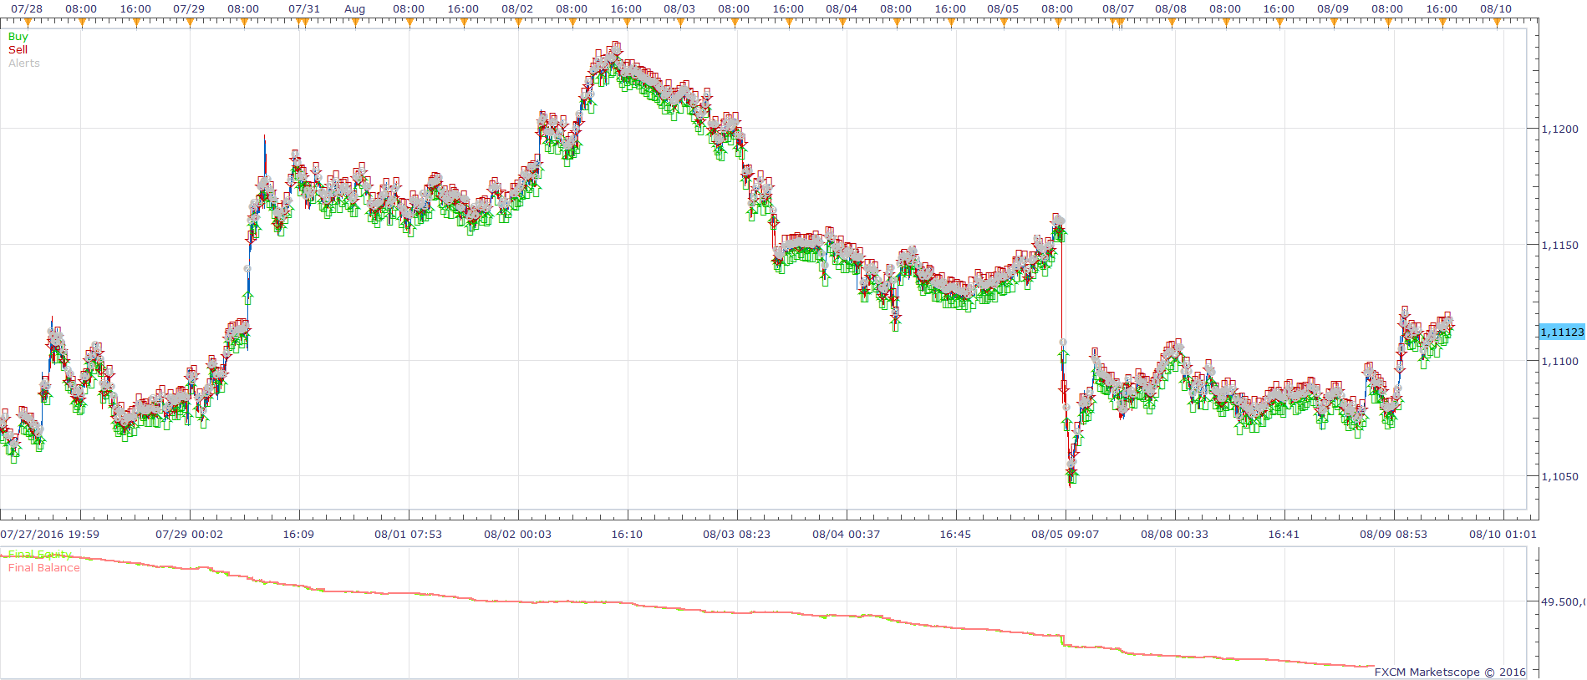The image size is (1587, 680).
Task: Click the Aug label on top axis
Action: tap(355, 9)
